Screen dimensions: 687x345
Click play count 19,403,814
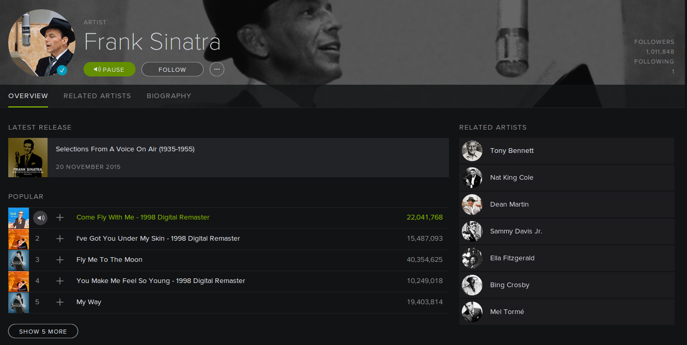click(x=425, y=302)
